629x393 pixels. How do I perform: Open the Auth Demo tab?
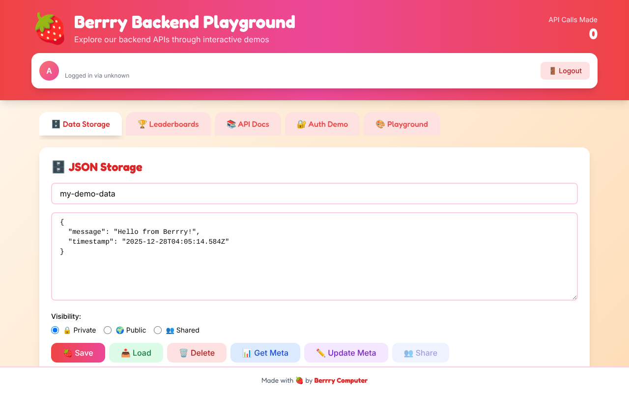[x=322, y=124]
